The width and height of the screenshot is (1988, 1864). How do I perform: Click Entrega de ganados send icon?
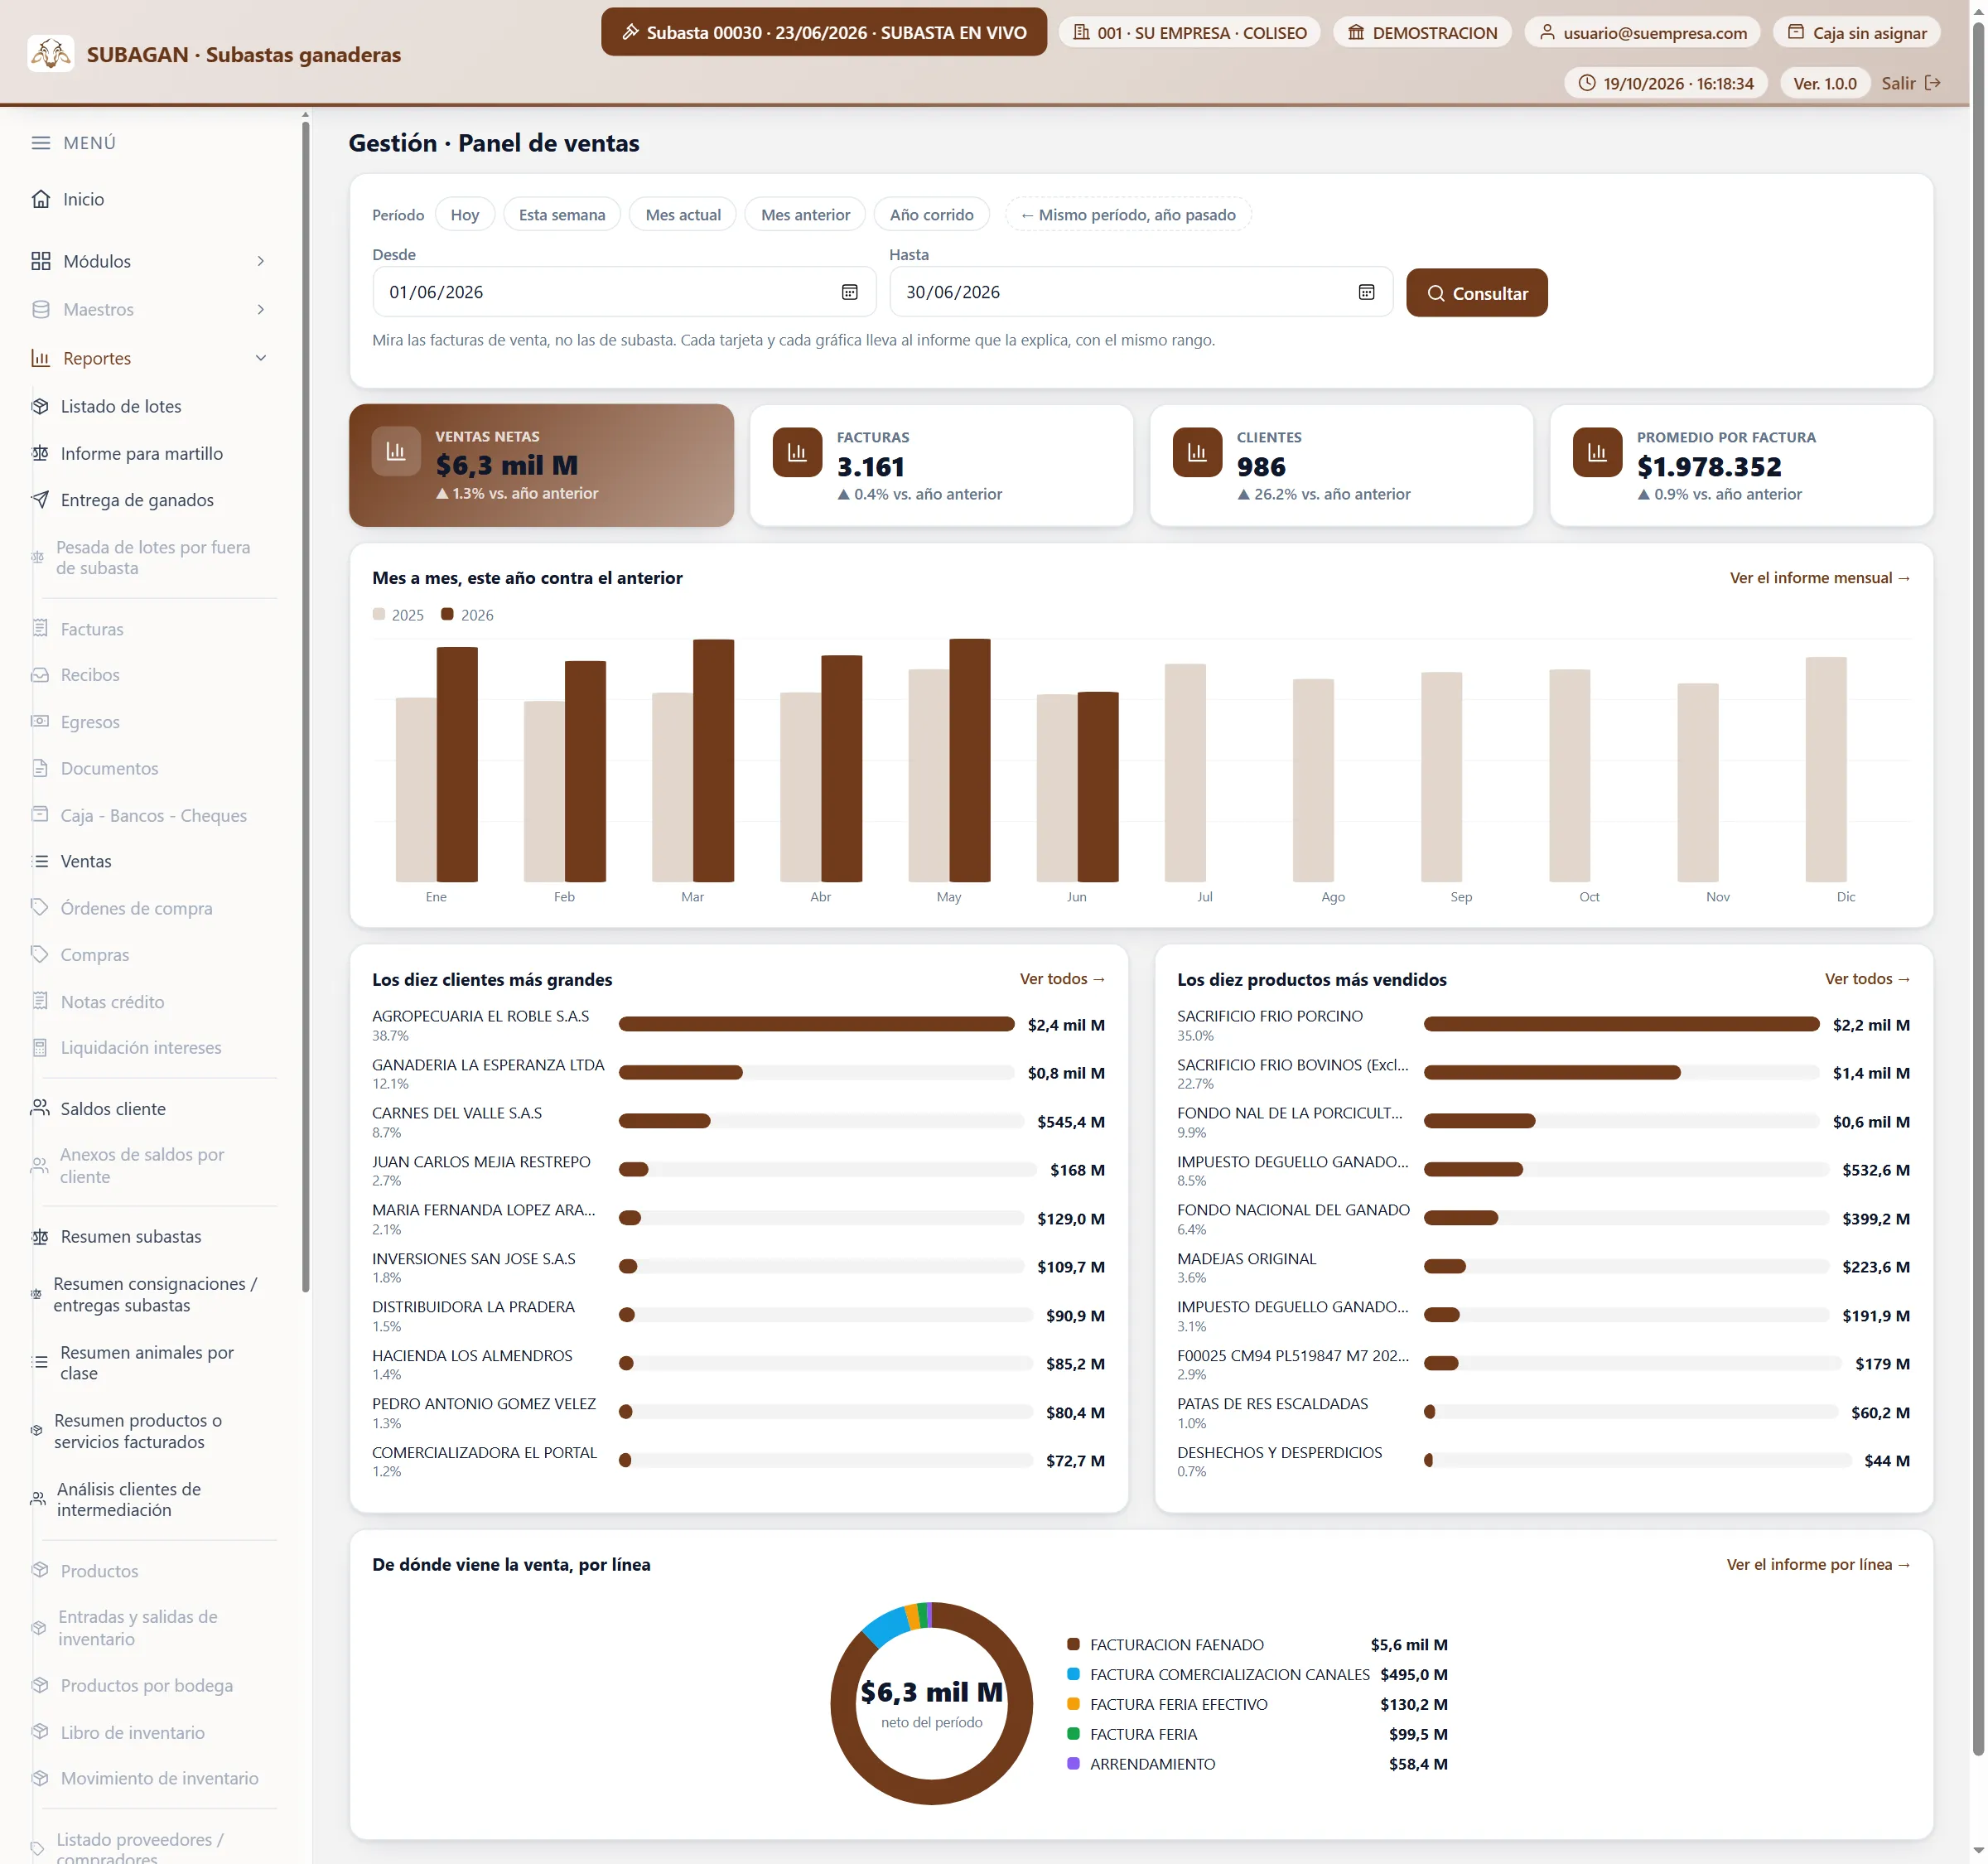[40, 500]
